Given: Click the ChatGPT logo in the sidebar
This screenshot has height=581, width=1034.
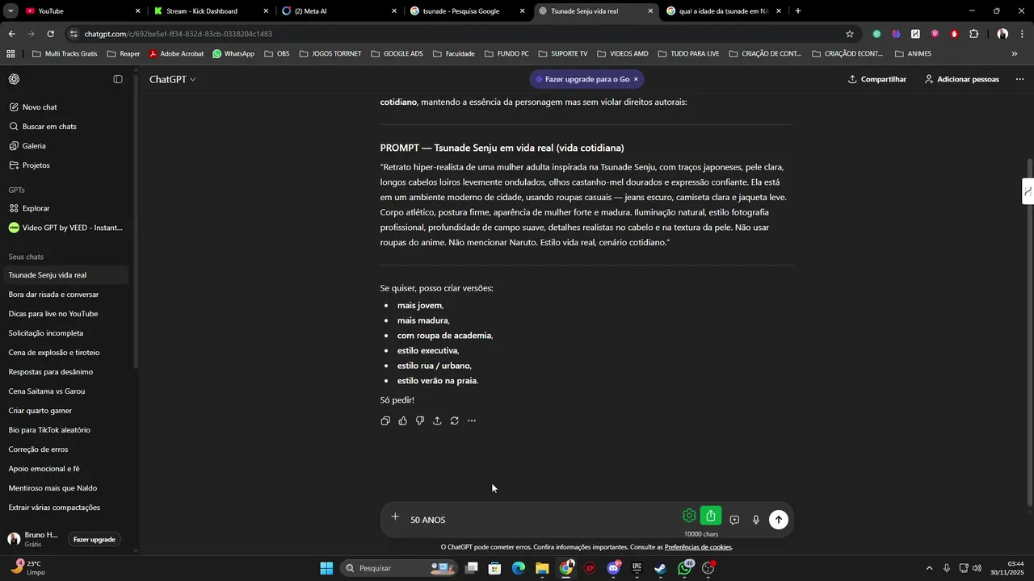Looking at the screenshot, I should click(15, 79).
